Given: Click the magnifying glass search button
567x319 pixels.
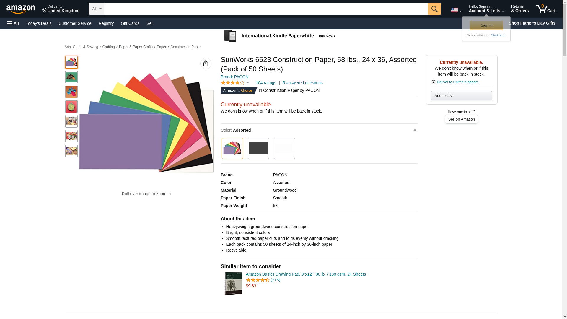Looking at the screenshot, I should [x=434, y=9].
